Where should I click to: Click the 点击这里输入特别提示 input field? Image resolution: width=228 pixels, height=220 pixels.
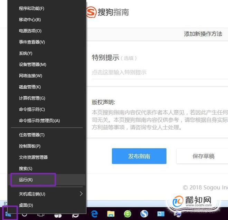tap(160, 72)
